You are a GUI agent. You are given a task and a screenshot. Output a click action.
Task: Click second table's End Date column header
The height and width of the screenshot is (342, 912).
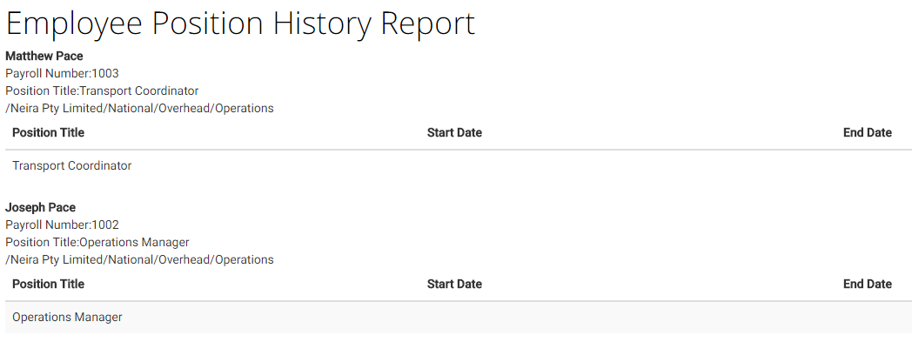pos(868,284)
